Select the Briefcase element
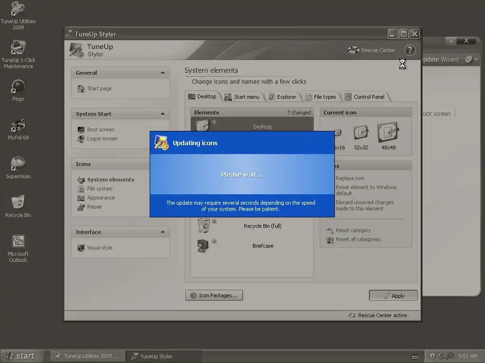 [x=252, y=246]
